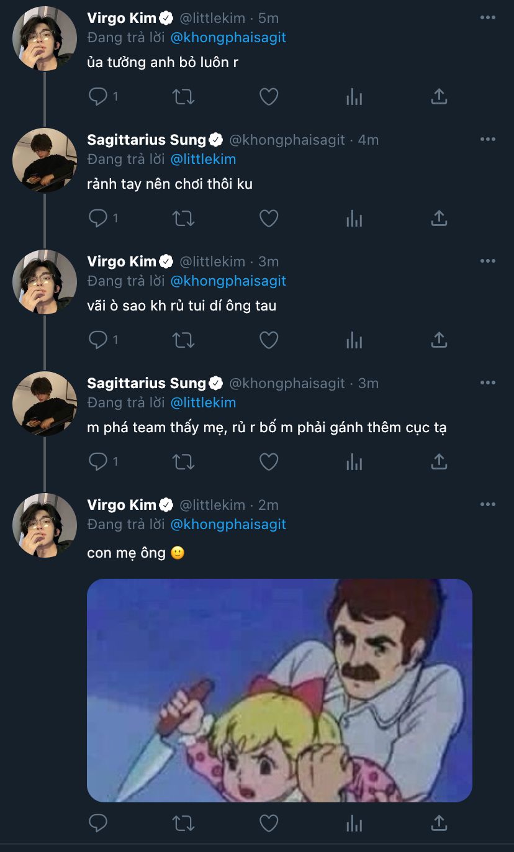Retweet the "m phá team thấy mẹ" tweet

[x=183, y=462]
